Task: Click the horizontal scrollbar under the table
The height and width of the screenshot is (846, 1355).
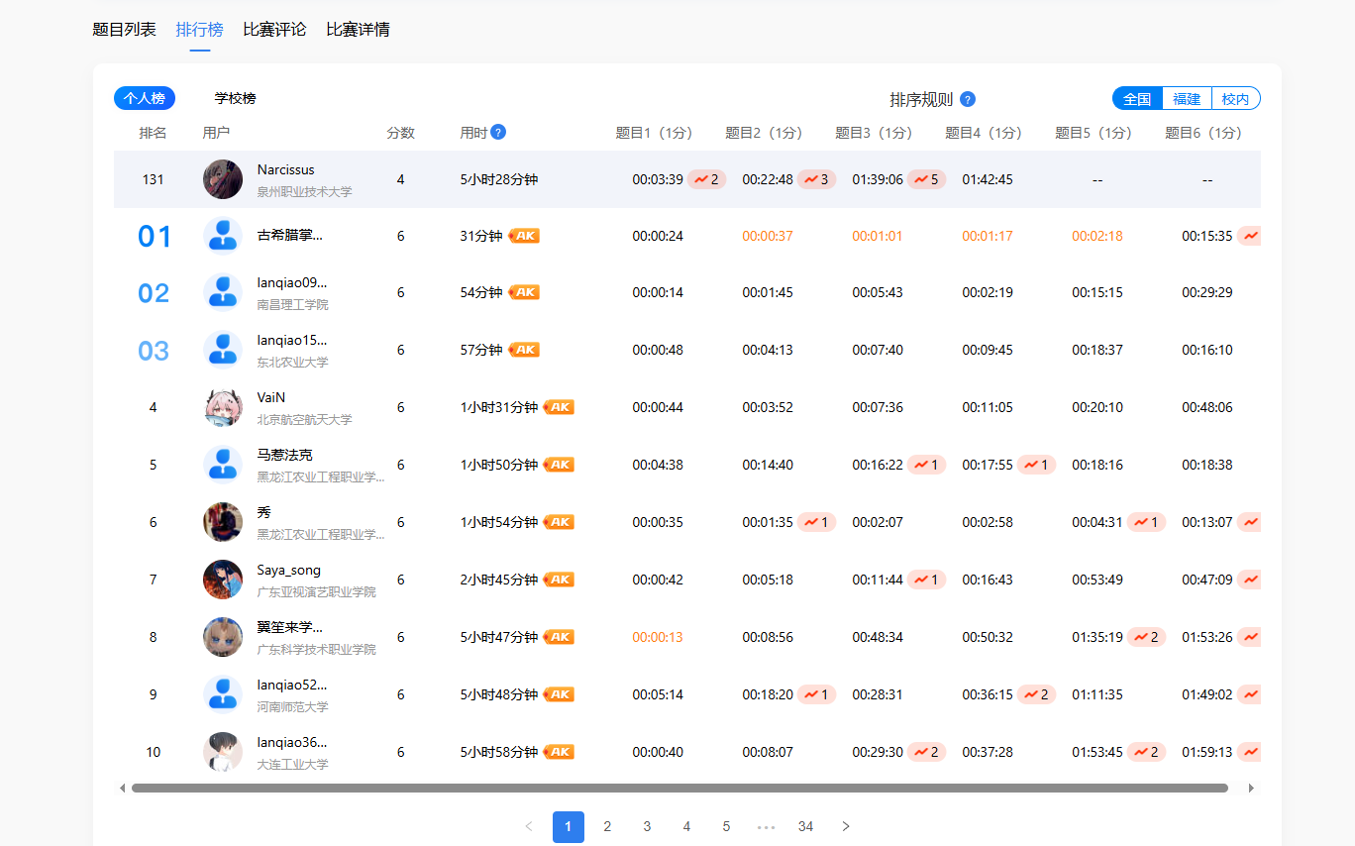Action: tap(678, 789)
